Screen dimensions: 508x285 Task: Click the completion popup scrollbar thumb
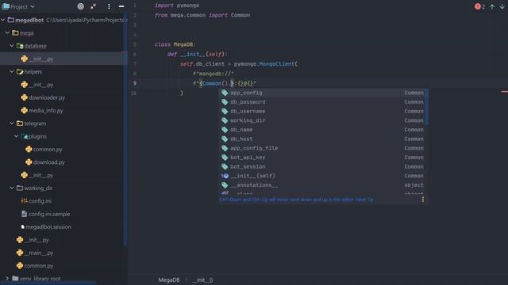coord(427,107)
